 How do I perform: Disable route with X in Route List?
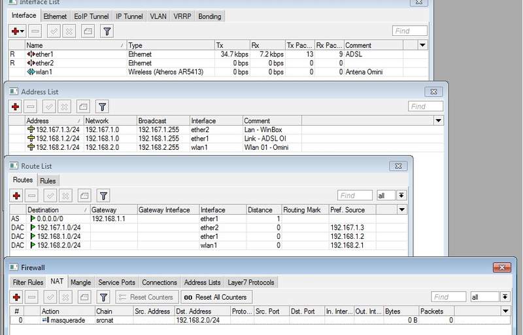click(x=65, y=196)
